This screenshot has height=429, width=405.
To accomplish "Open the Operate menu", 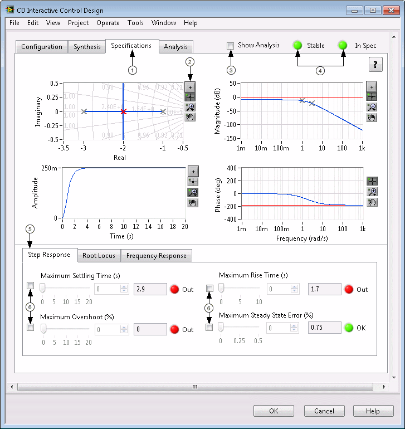I will point(108,23).
